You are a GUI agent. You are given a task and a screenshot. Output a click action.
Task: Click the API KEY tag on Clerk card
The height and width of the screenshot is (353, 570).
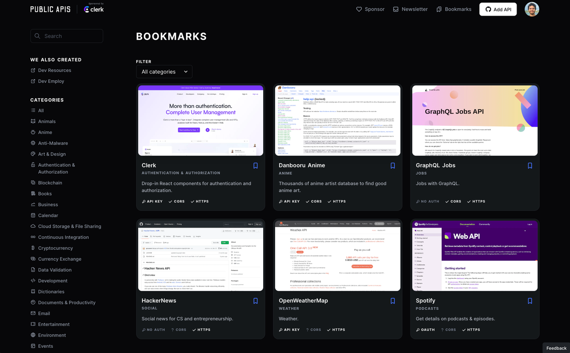152,201
